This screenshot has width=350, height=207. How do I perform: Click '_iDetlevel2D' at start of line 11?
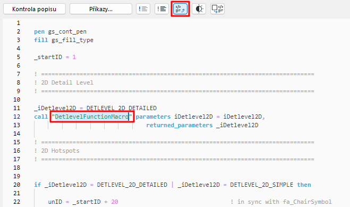(55, 108)
